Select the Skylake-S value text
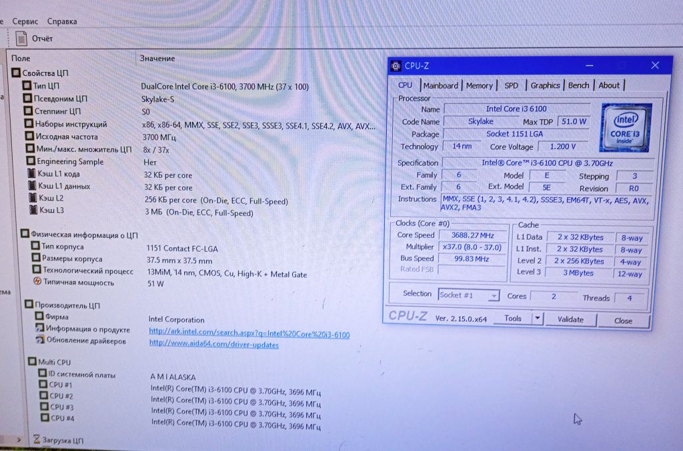Viewport: 683px width, 451px height. click(157, 99)
